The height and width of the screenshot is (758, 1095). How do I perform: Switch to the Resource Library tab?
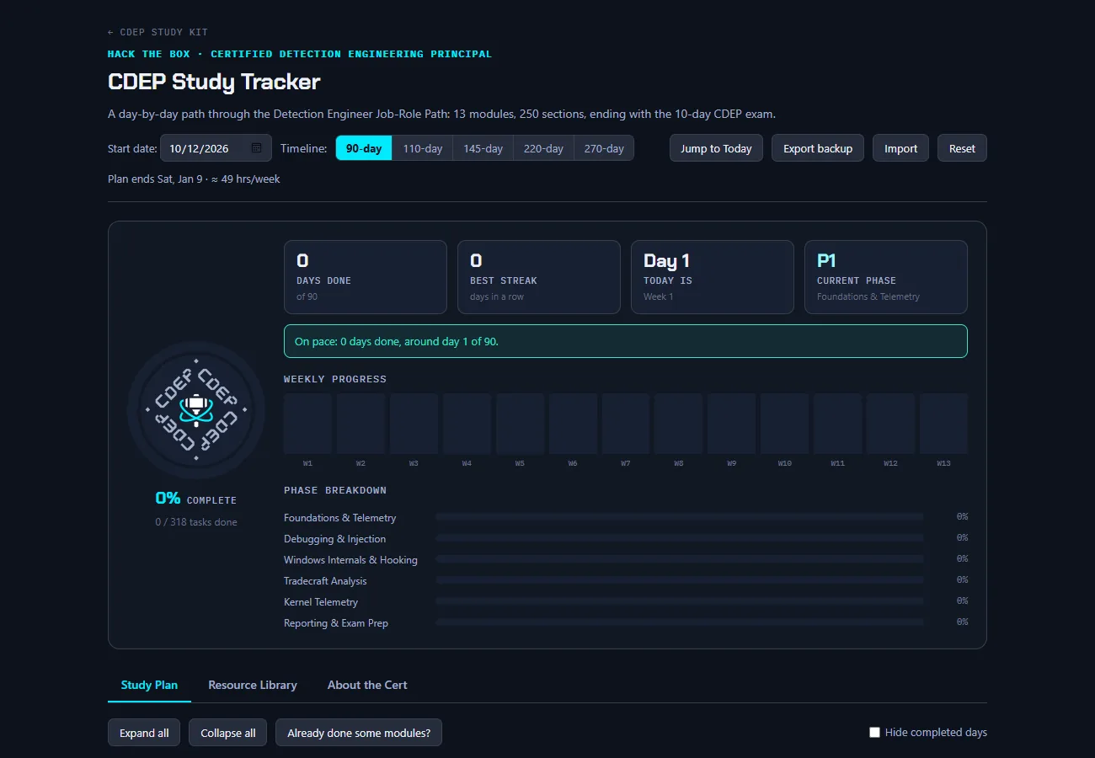tap(253, 685)
